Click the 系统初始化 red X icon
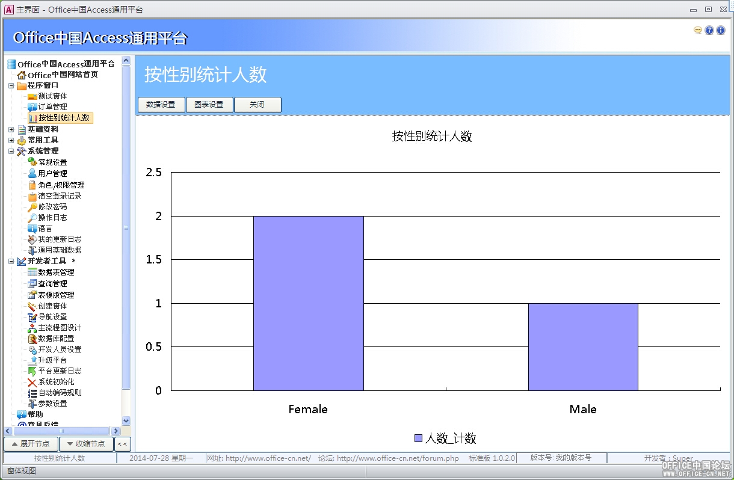 (32, 381)
